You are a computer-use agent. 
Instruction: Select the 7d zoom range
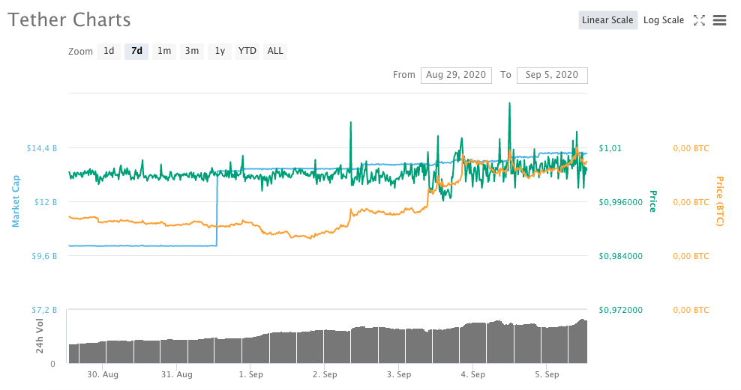(x=136, y=51)
